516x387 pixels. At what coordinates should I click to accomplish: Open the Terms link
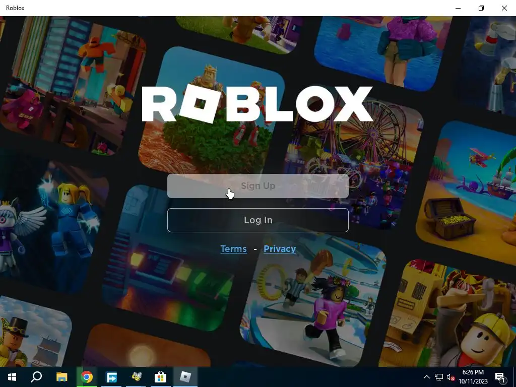[233, 249]
